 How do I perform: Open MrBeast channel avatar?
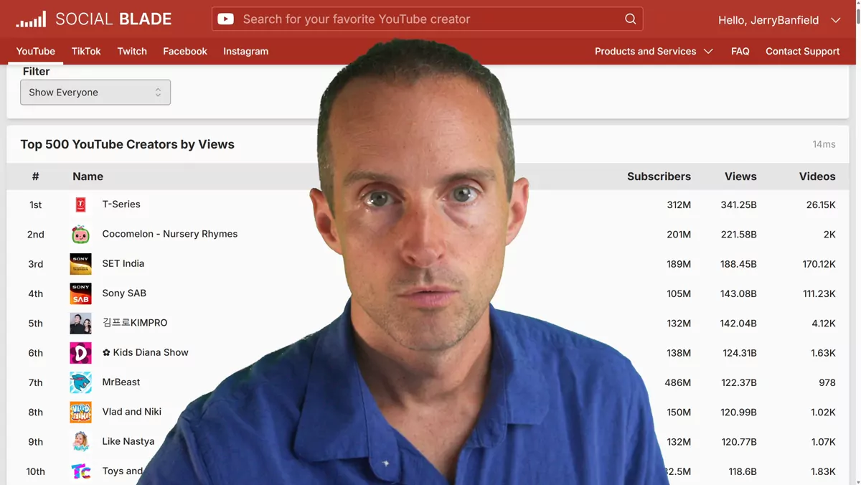click(80, 382)
